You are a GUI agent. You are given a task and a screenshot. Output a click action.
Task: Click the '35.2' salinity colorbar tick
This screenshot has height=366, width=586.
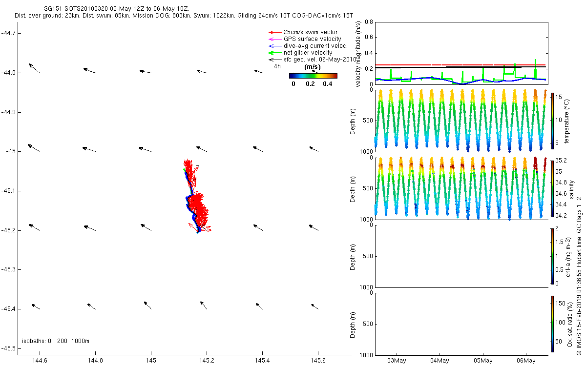click(561, 161)
